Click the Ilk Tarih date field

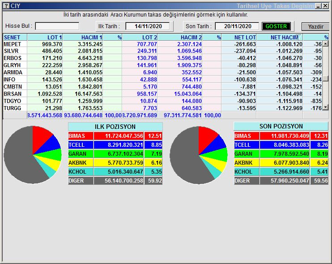(148, 26)
